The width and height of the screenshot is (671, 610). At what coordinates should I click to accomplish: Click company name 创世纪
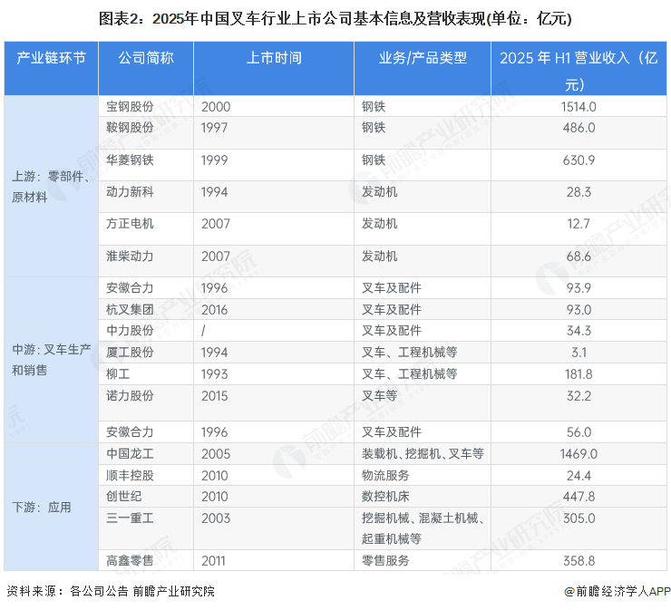tap(123, 497)
